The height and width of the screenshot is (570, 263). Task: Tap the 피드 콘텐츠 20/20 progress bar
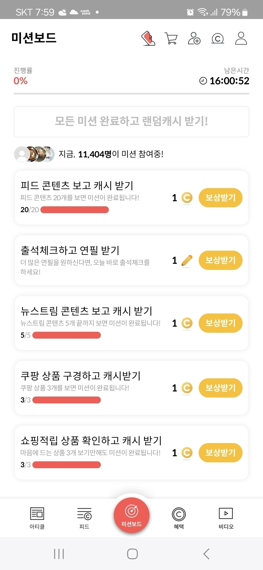click(75, 210)
